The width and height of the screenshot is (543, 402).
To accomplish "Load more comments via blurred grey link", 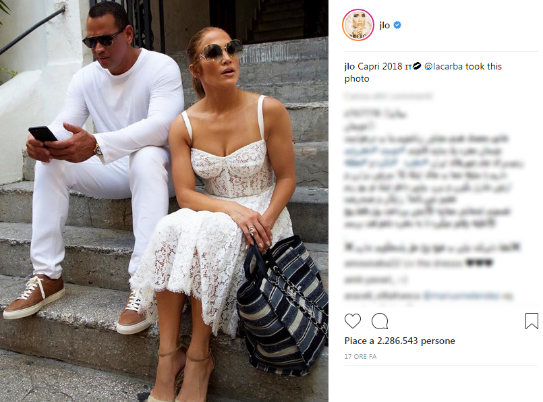I will click(389, 96).
